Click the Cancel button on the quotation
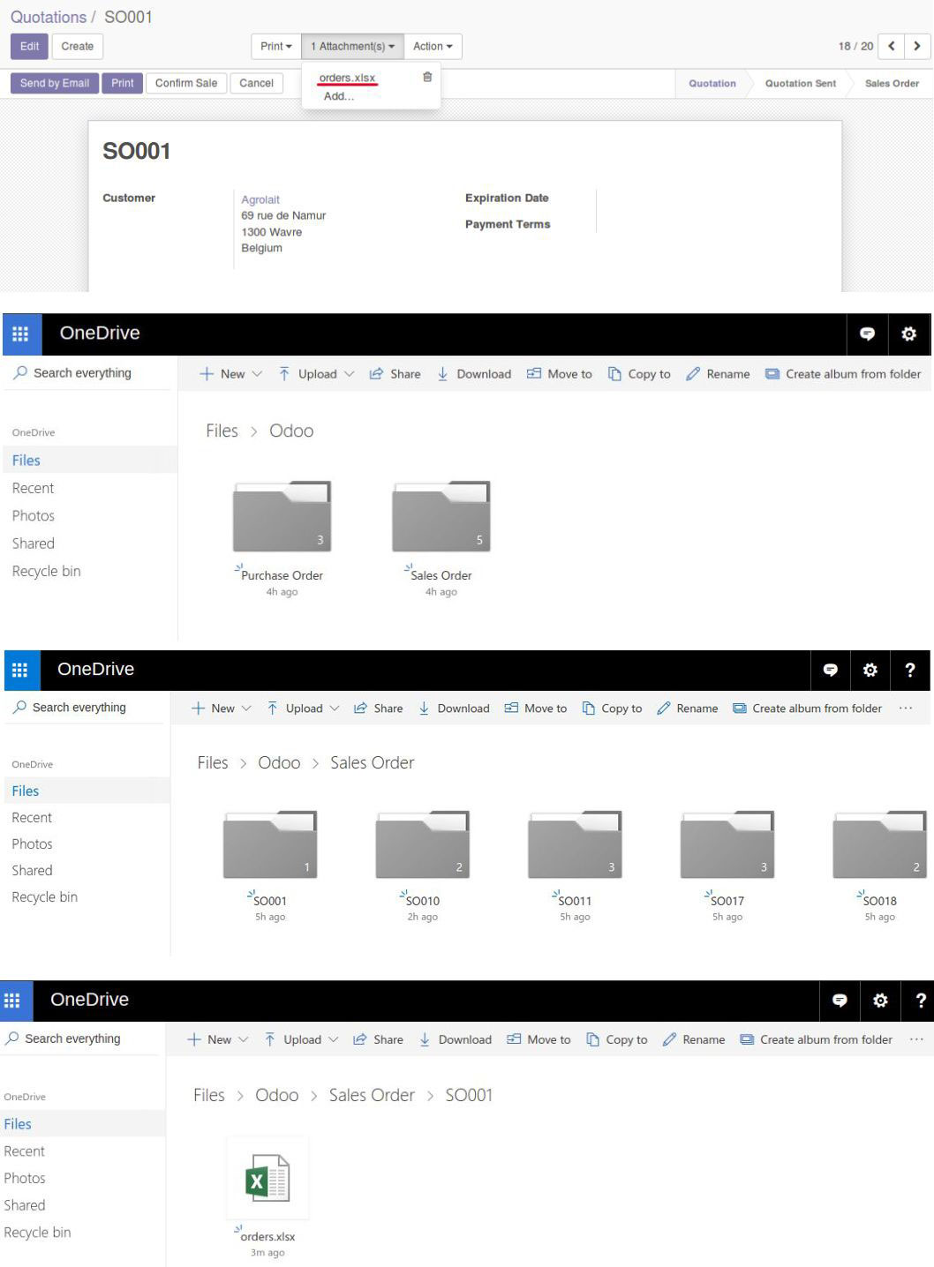Viewport: 934px width, 1267px height. 256,83
